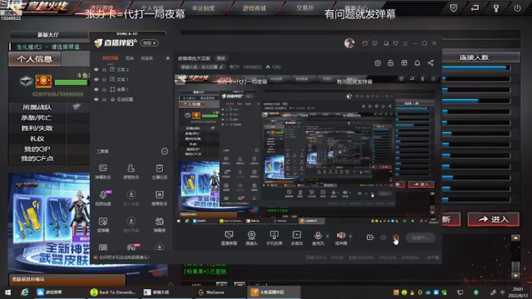The width and height of the screenshot is (532, 299).
Task: Click the share icon above preview
Action: pyautogui.click(x=430, y=63)
